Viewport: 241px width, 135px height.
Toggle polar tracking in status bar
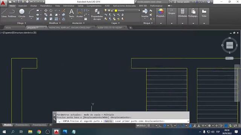point(165,126)
